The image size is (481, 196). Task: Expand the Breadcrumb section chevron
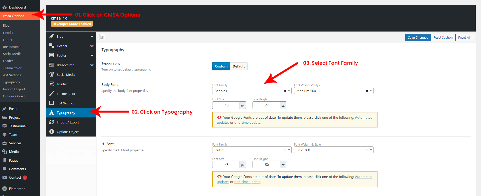point(92,65)
